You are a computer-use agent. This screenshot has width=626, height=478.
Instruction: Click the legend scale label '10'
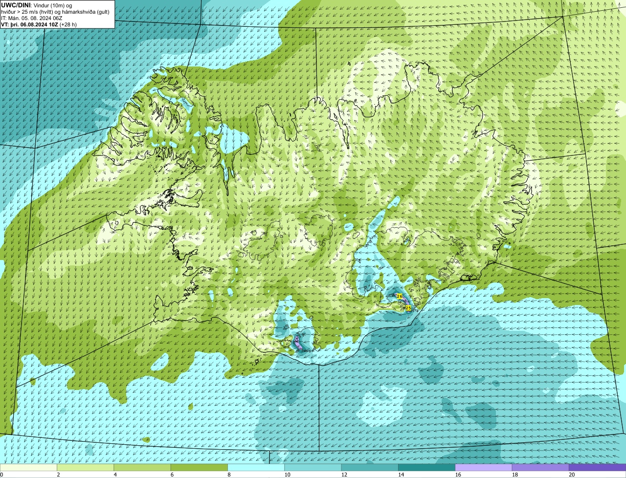287,475
